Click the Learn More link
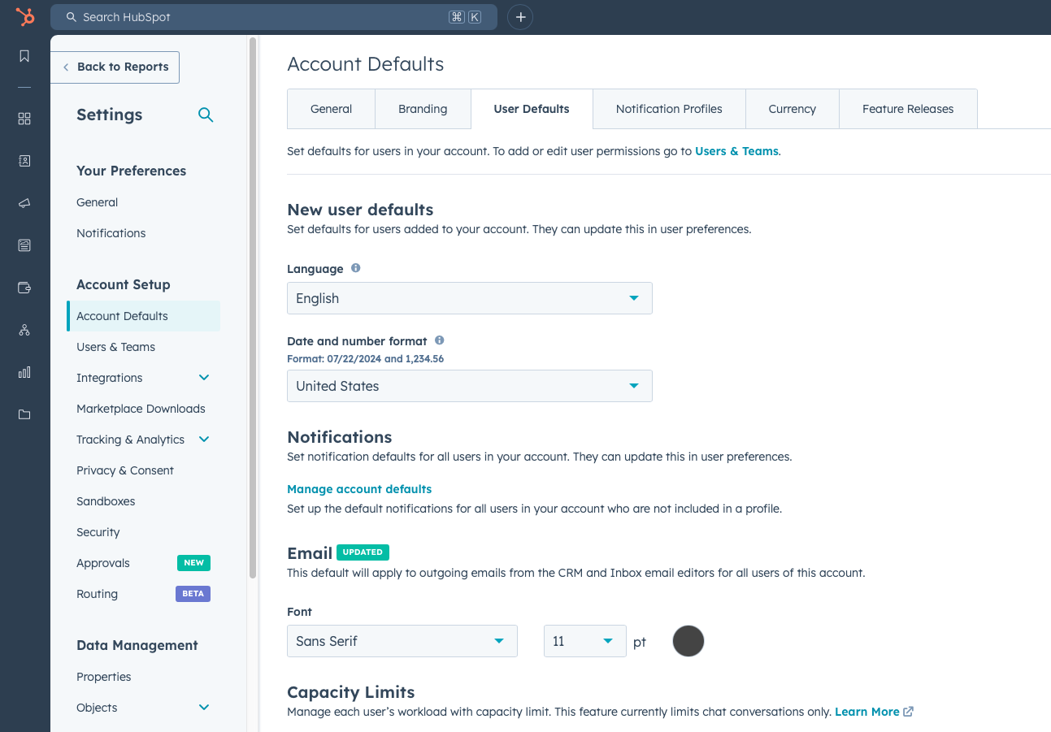 [866, 712]
